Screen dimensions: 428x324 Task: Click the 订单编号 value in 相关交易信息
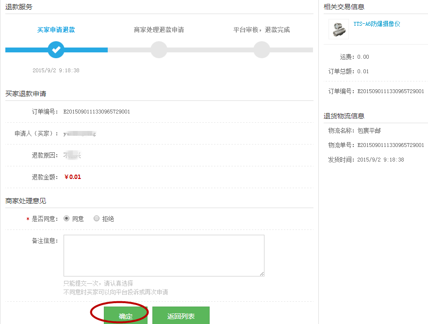[391, 91]
